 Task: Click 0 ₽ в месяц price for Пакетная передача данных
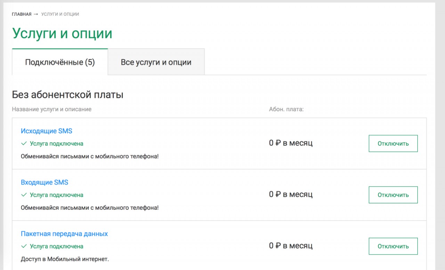pos(291,246)
